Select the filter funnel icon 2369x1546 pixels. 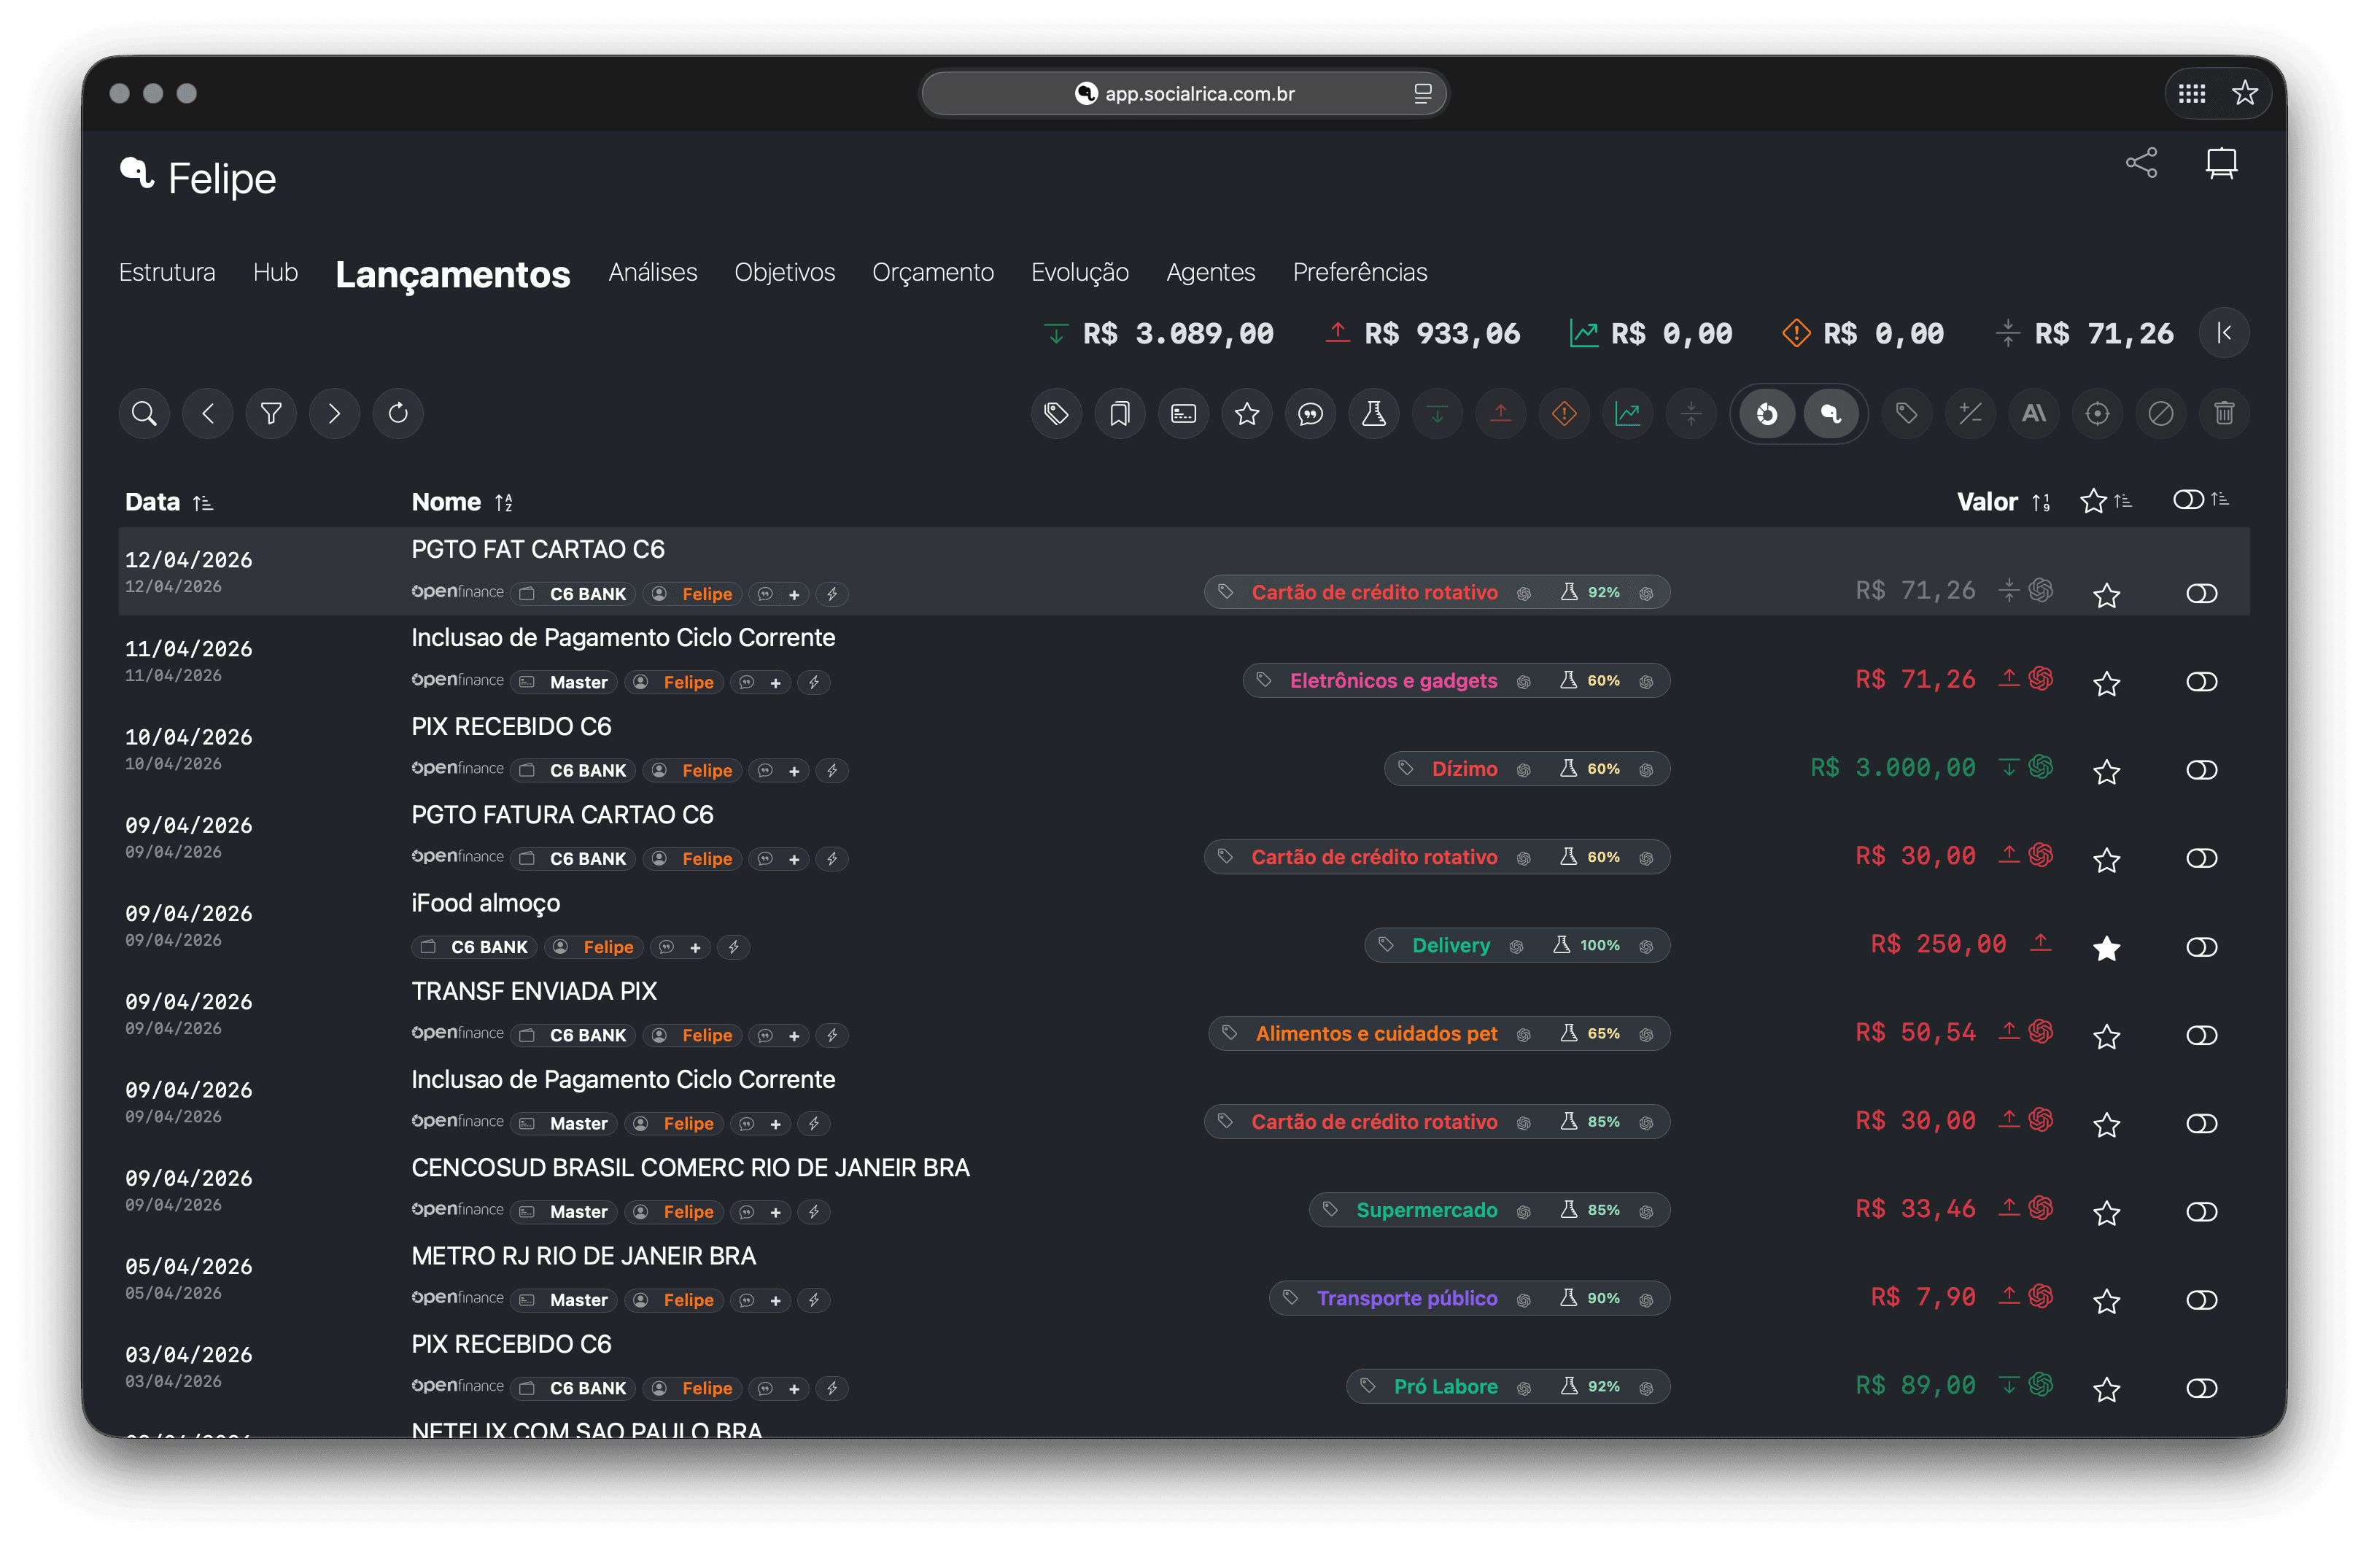271,413
